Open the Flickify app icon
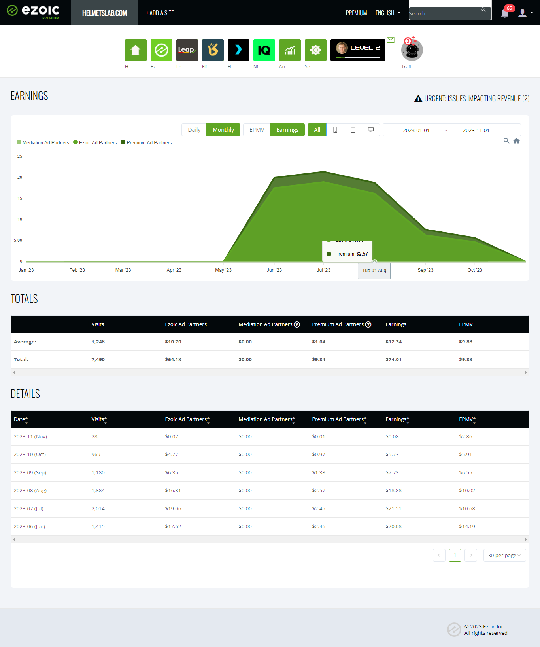Screen dimensions: 540x647 pos(213,50)
